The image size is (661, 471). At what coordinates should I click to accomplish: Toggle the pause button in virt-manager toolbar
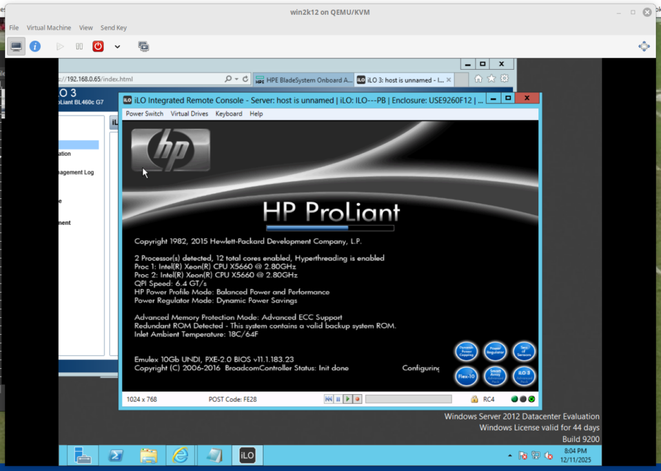pyautogui.click(x=79, y=47)
